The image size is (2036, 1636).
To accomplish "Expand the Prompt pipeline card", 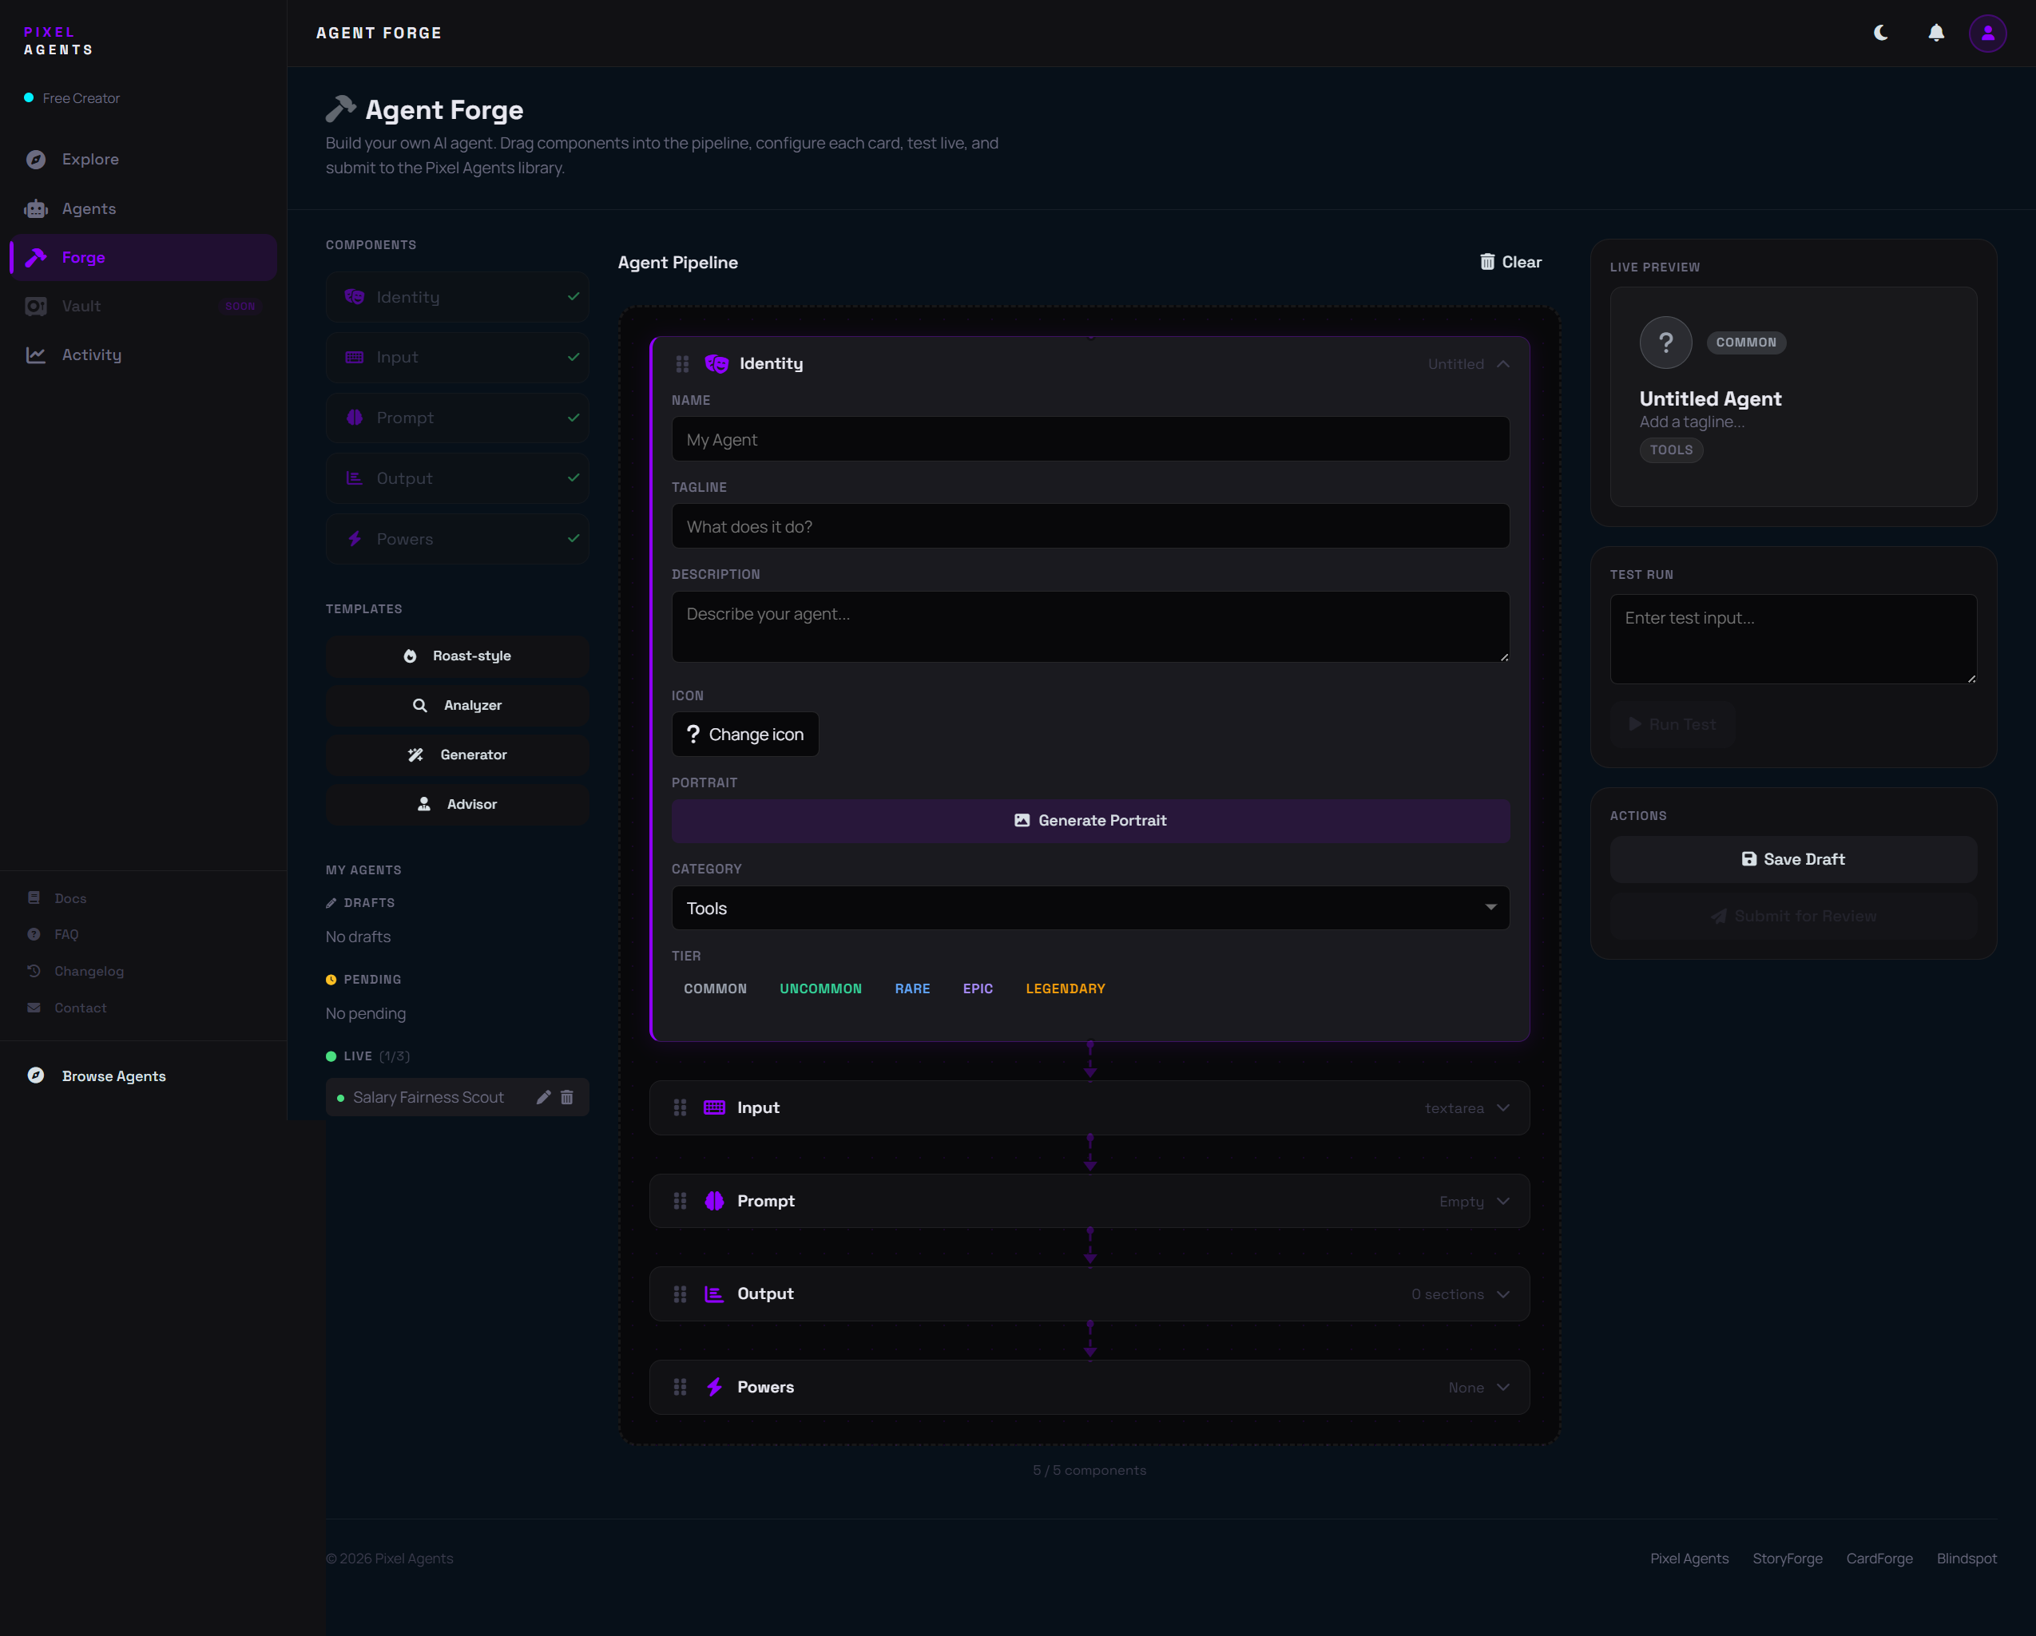I will coord(1502,1201).
